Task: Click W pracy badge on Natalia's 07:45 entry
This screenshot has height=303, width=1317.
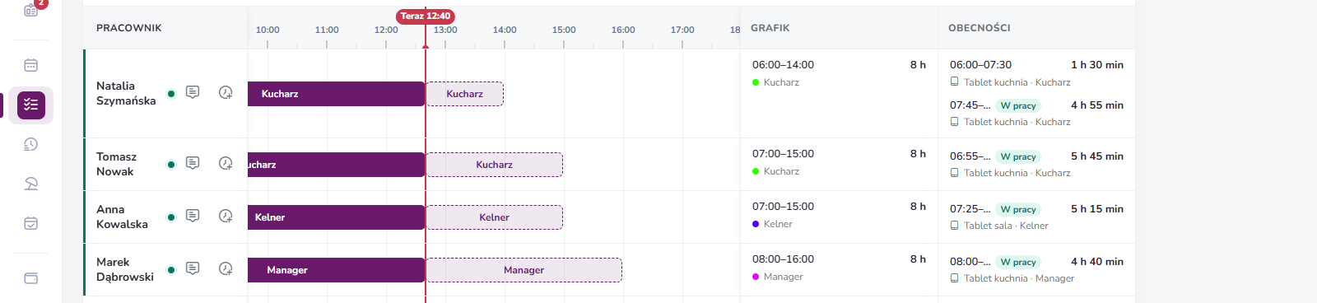Action: pyautogui.click(x=1018, y=105)
